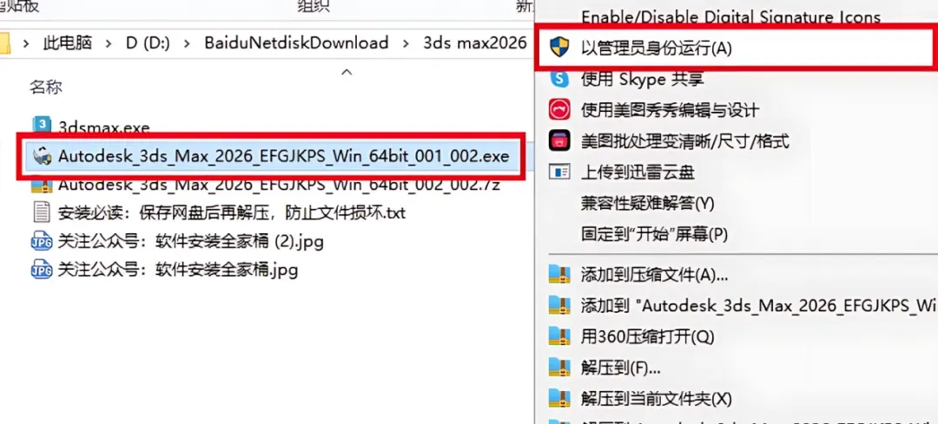Click the 美图批处理 dark app icon
Image resolution: width=938 pixels, height=424 pixels.
tap(560, 141)
